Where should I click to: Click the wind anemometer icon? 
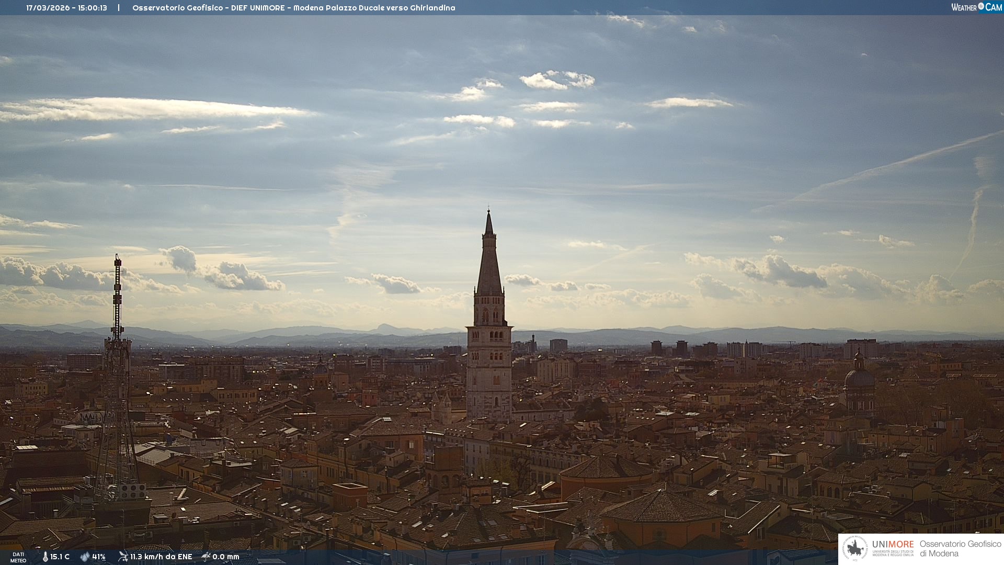coord(123,557)
